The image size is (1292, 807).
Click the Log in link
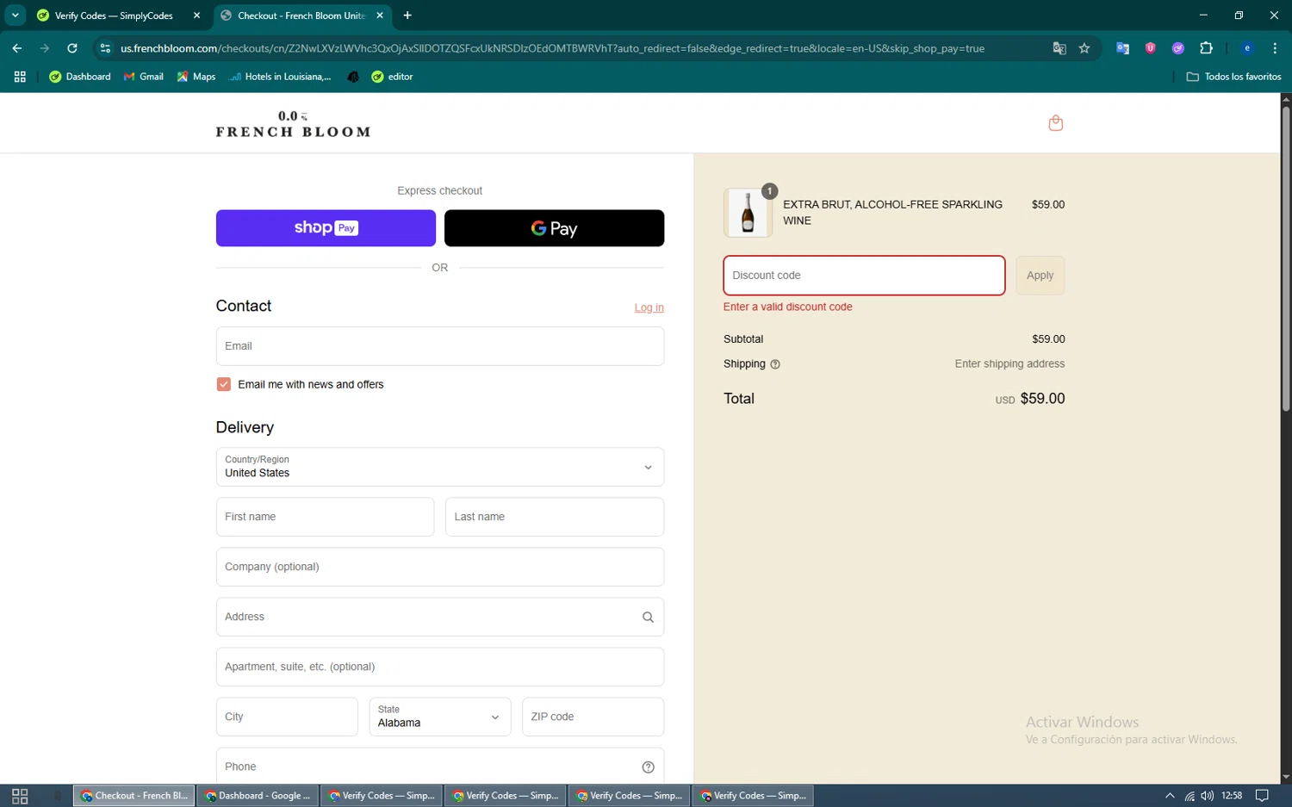coord(649,307)
